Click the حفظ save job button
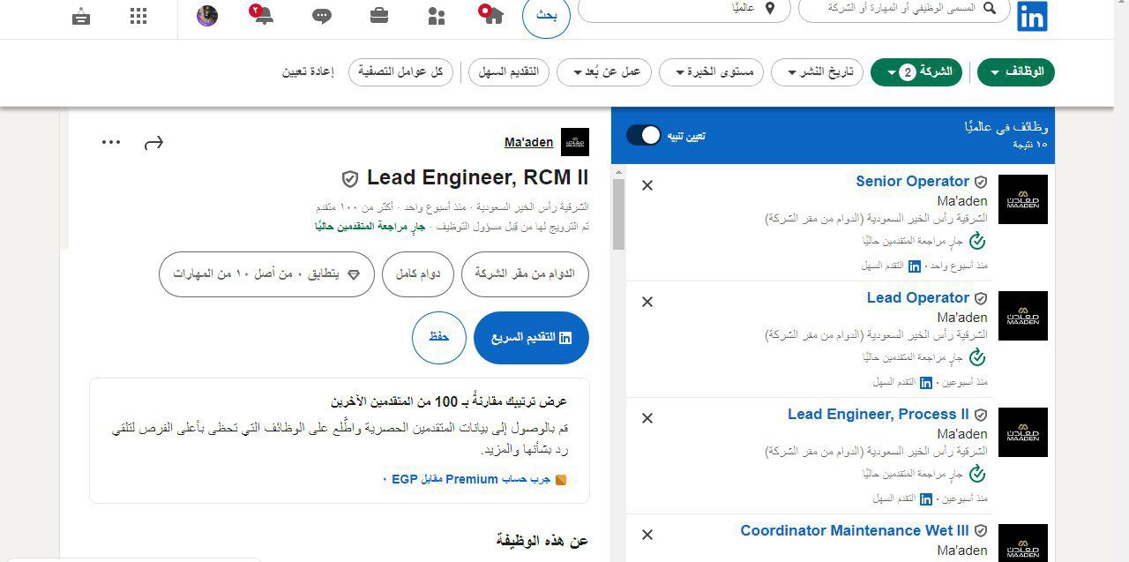 [438, 338]
